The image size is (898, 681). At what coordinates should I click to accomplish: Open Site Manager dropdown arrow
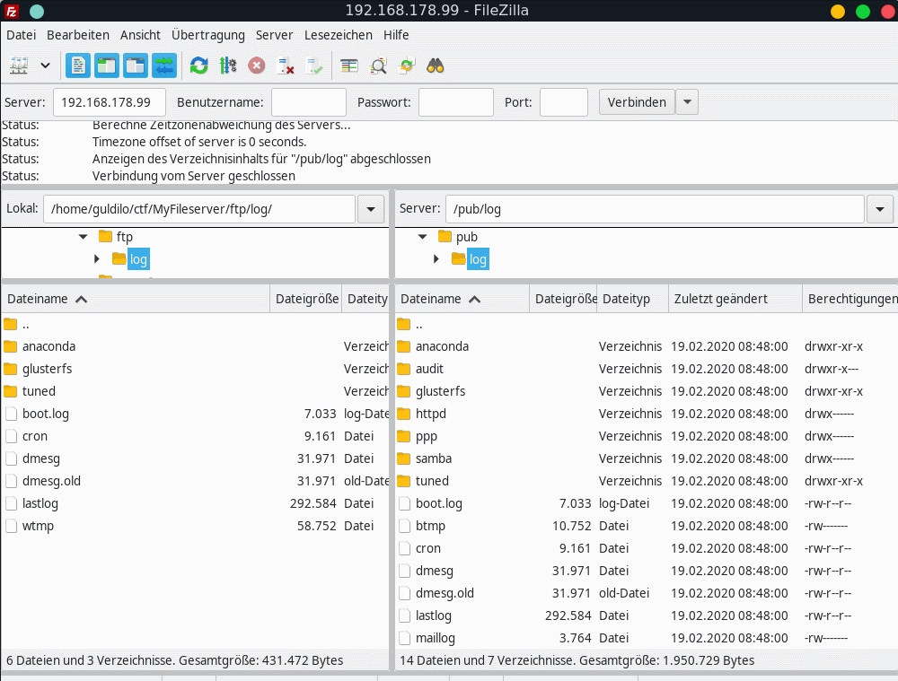point(45,65)
